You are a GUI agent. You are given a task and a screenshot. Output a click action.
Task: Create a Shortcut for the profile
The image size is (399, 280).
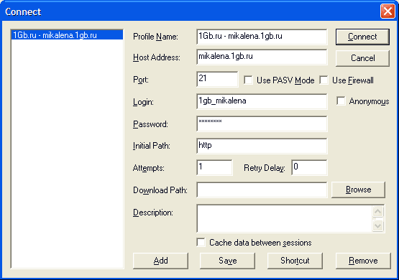[295, 261]
